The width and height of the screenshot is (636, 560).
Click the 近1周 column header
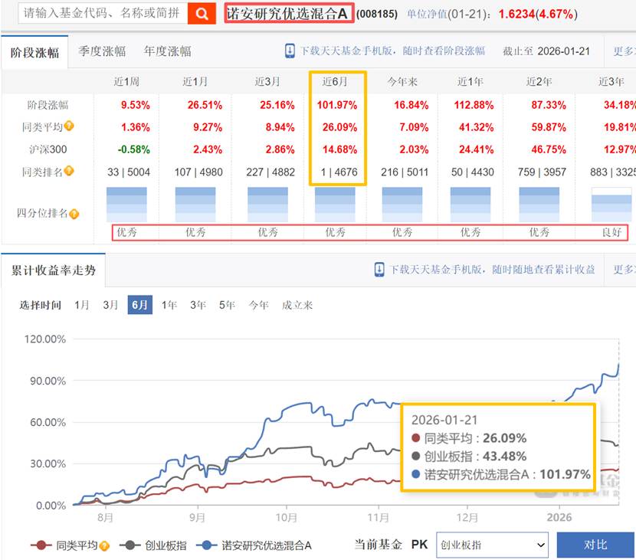[x=126, y=82]
